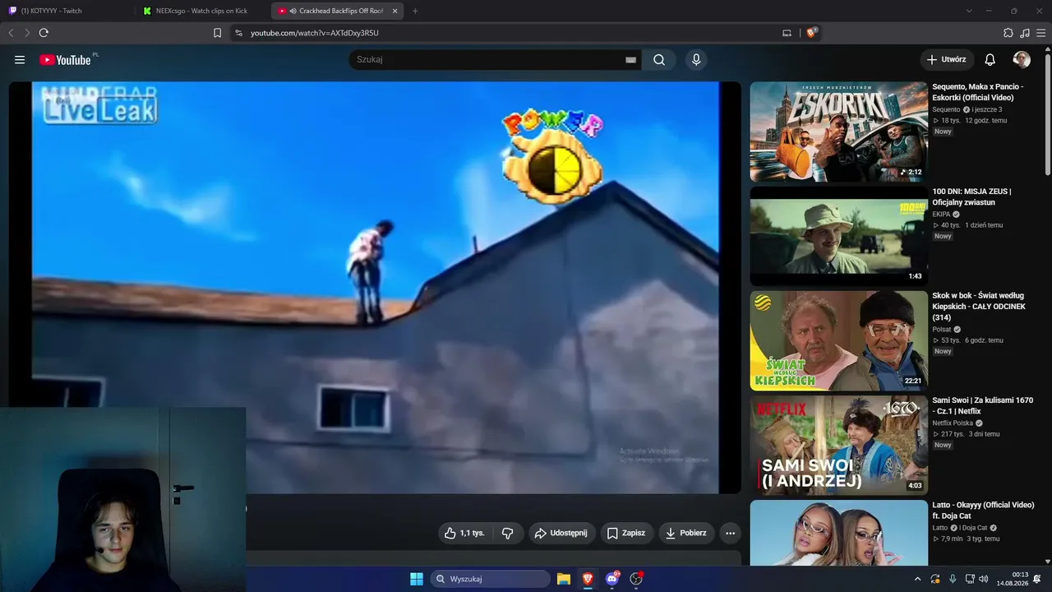
Task: Open the on-screen keyboard icon in search box
Action: pyautogui.click(x=631, y=60)
